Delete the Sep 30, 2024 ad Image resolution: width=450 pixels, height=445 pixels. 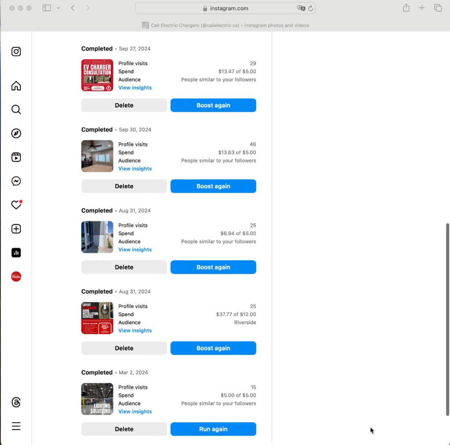[x=124, y=186]
